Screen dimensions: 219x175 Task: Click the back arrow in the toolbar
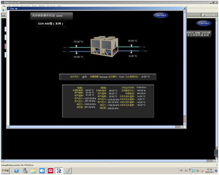click(3, 10)
